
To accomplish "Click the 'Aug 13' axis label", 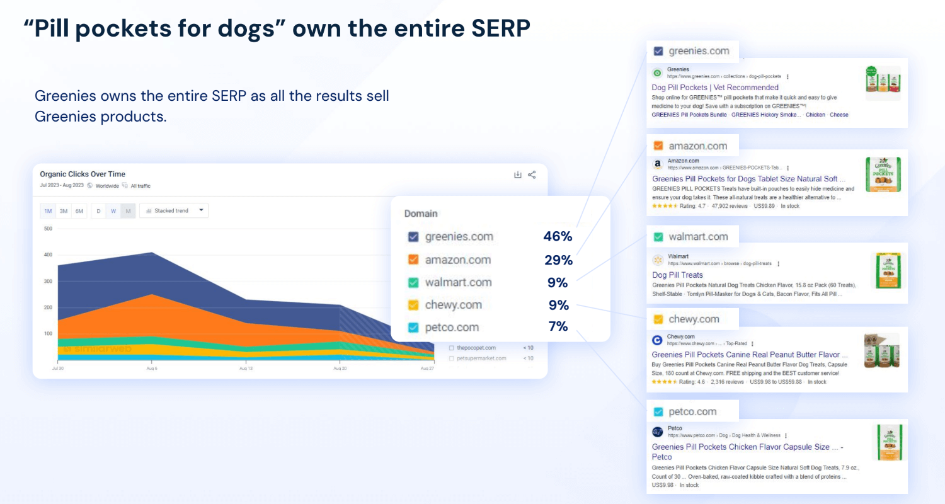I will click(x=246, y=368).
